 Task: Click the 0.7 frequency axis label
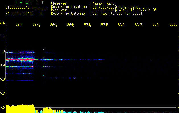click(x=2, y=94)
